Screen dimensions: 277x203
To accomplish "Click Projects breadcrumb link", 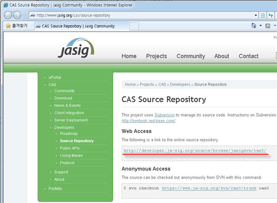I will (147, 84).
